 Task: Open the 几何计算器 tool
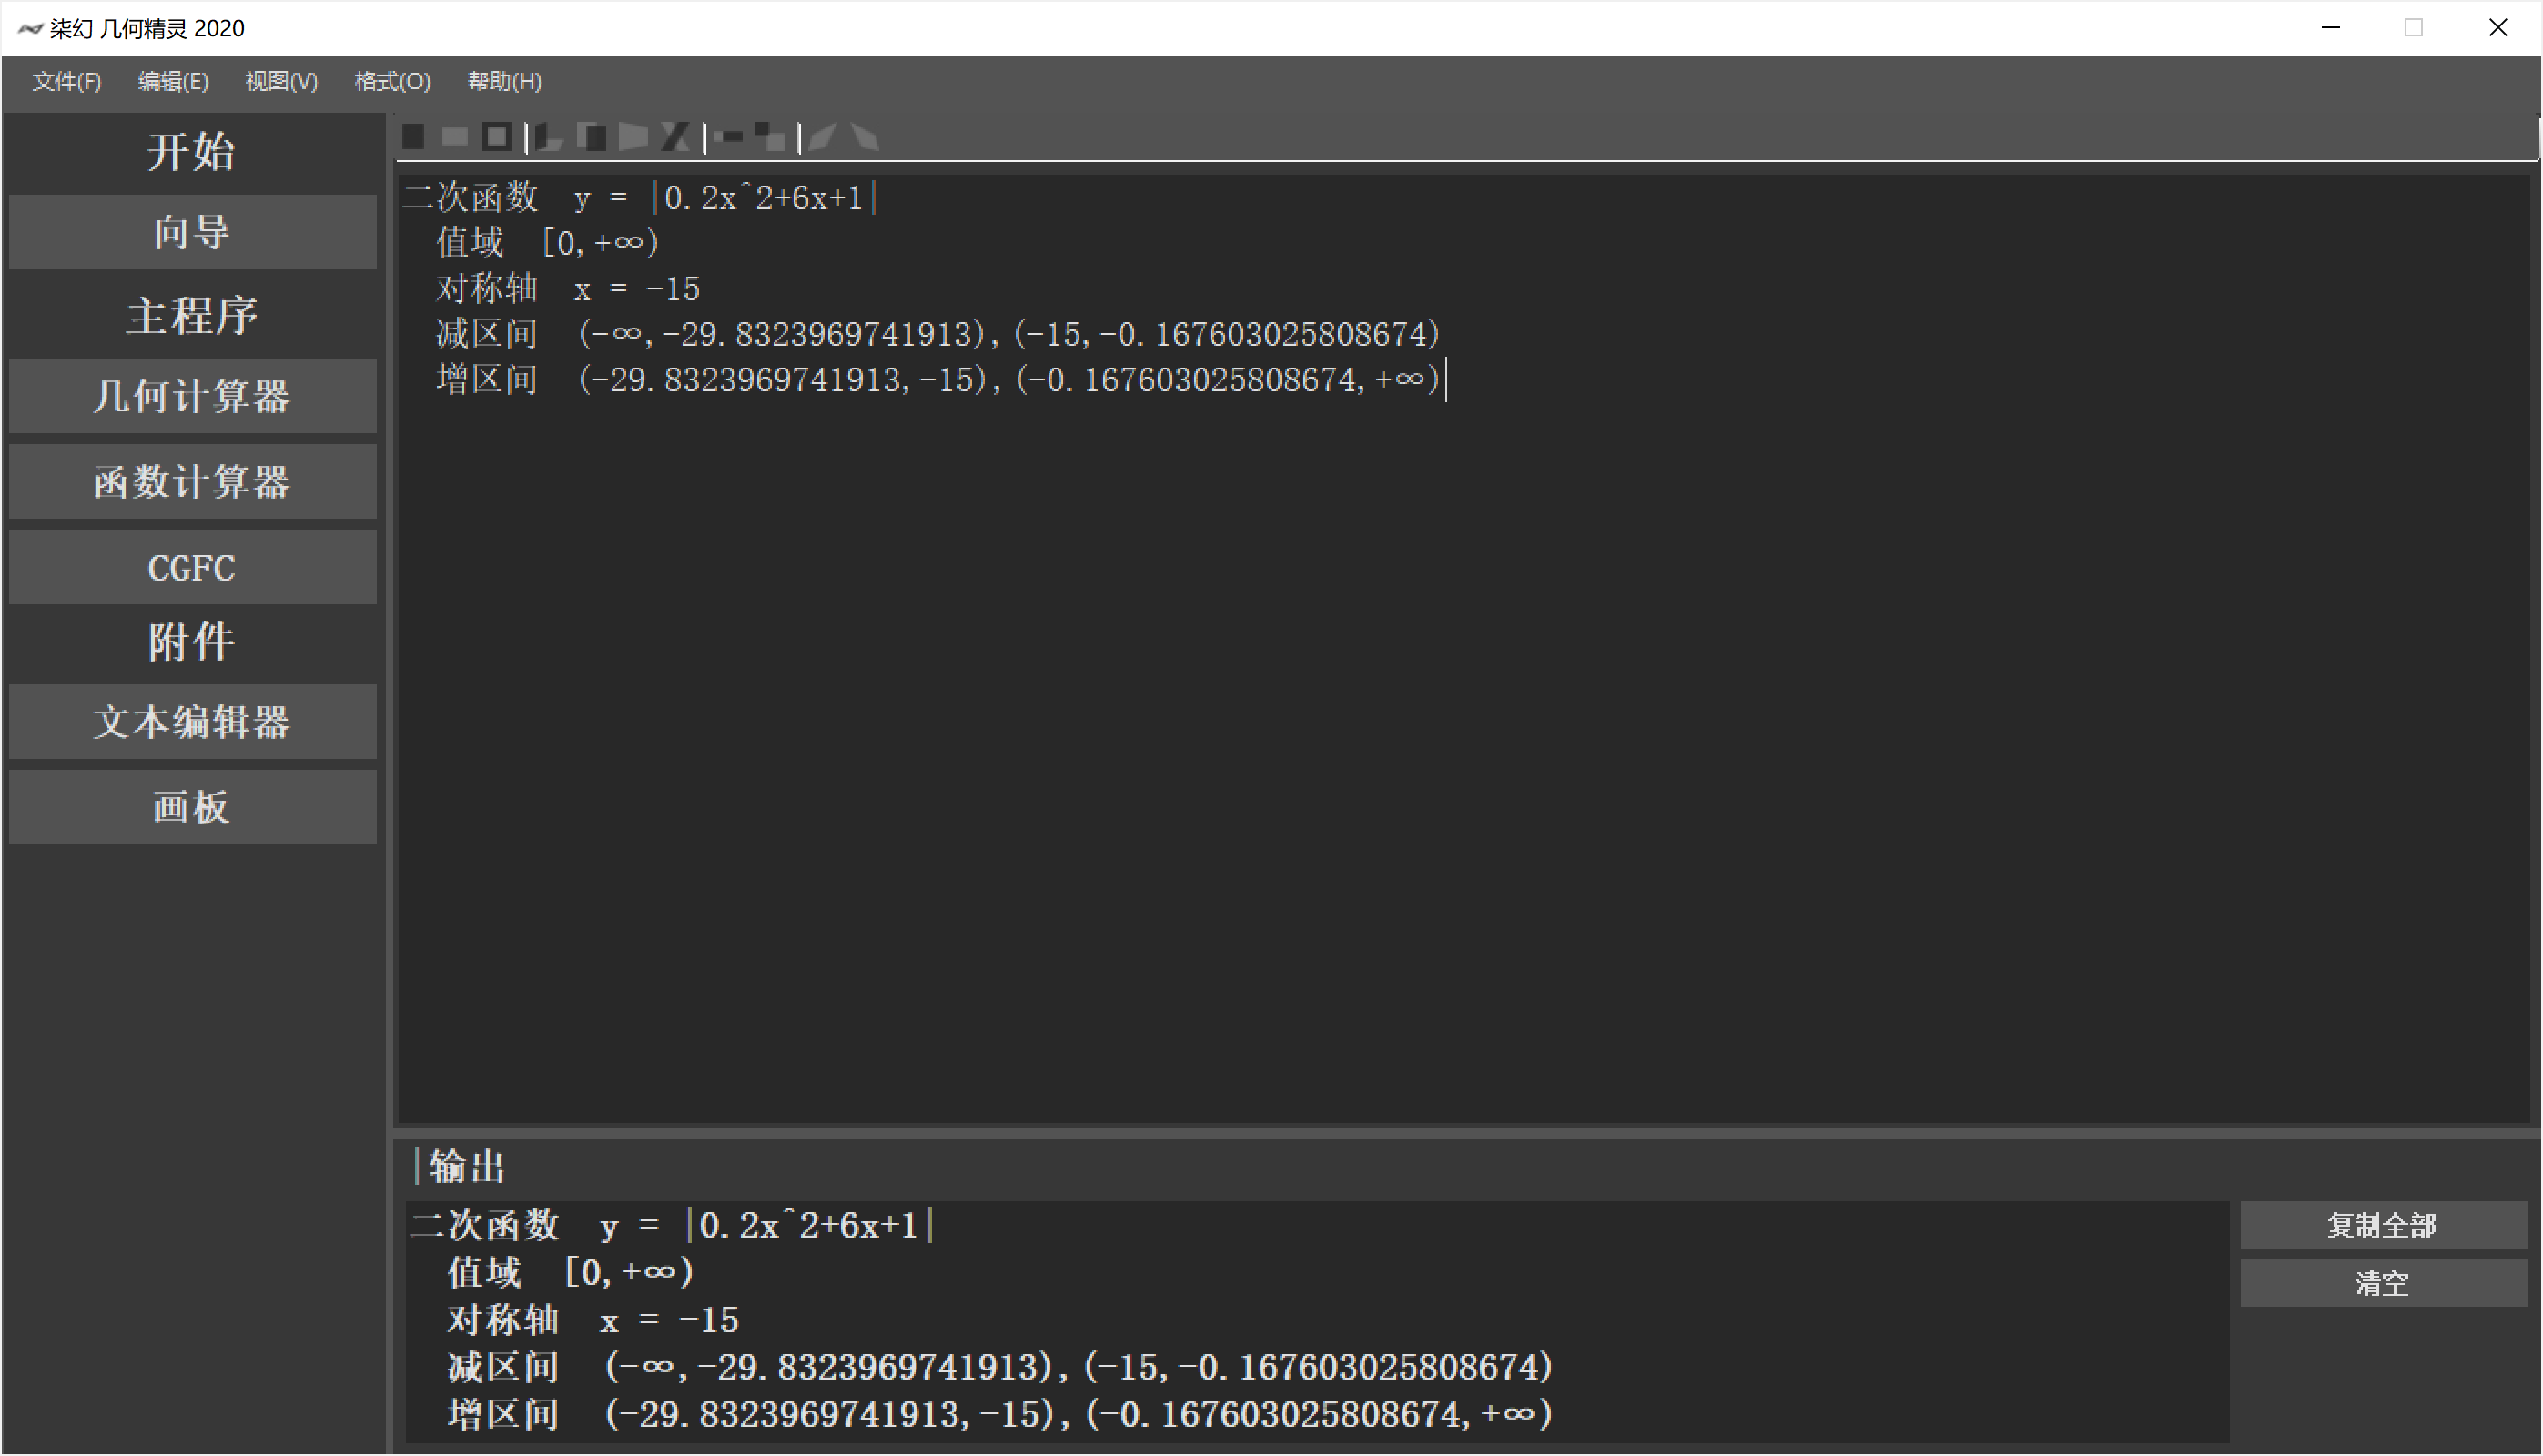(x=192, y=396)
